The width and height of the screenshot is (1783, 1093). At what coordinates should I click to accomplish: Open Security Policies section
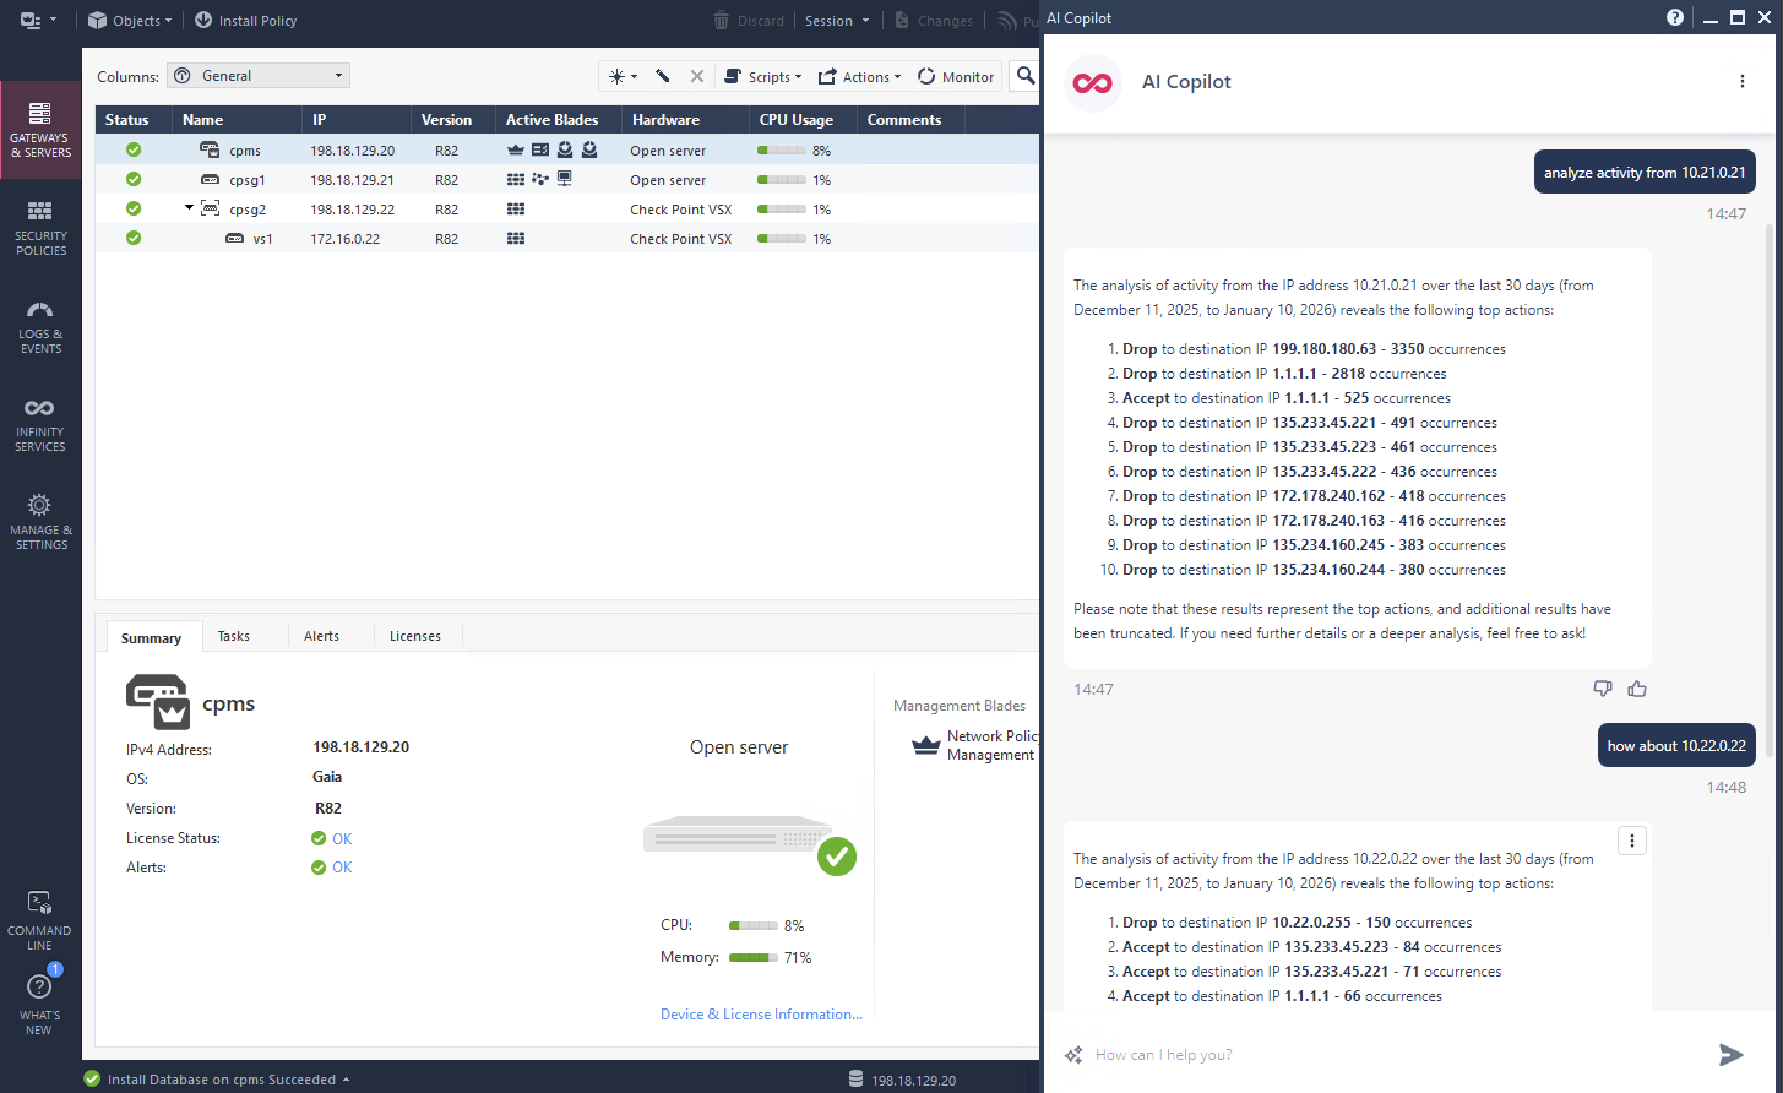(x=40, y=229)
